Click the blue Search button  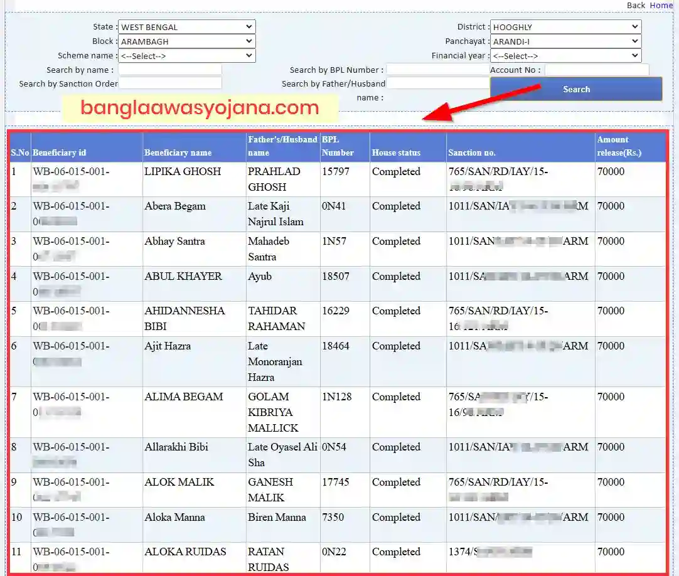pos(576,89)
